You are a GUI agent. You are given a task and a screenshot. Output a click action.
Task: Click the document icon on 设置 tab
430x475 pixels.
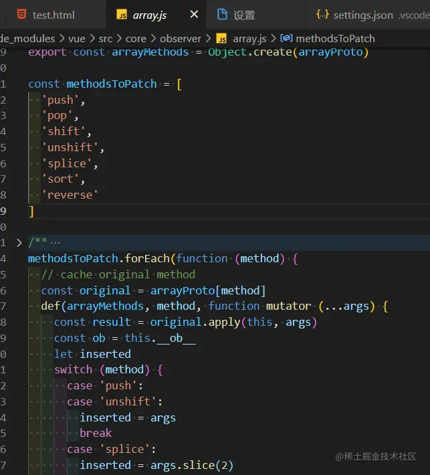click(222, 14)
